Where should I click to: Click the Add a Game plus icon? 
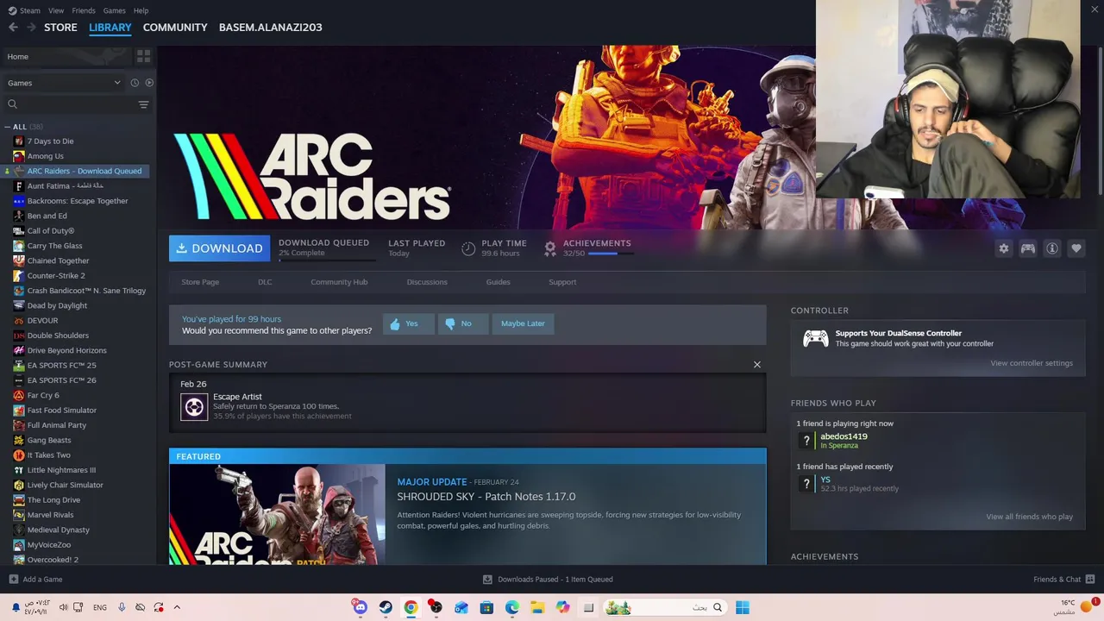click(13, 580)
